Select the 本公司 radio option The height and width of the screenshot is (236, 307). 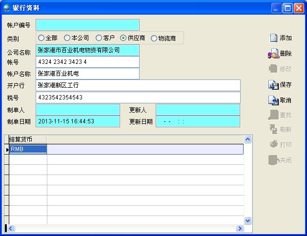67,38
